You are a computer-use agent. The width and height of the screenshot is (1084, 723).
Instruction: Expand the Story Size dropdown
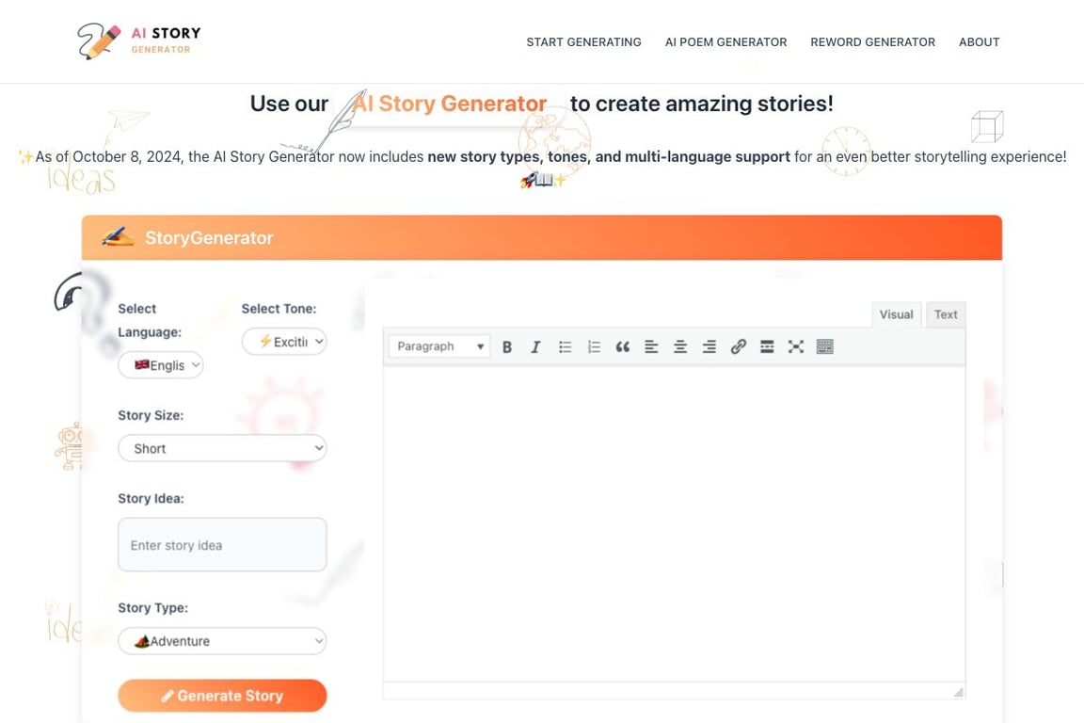222,448
